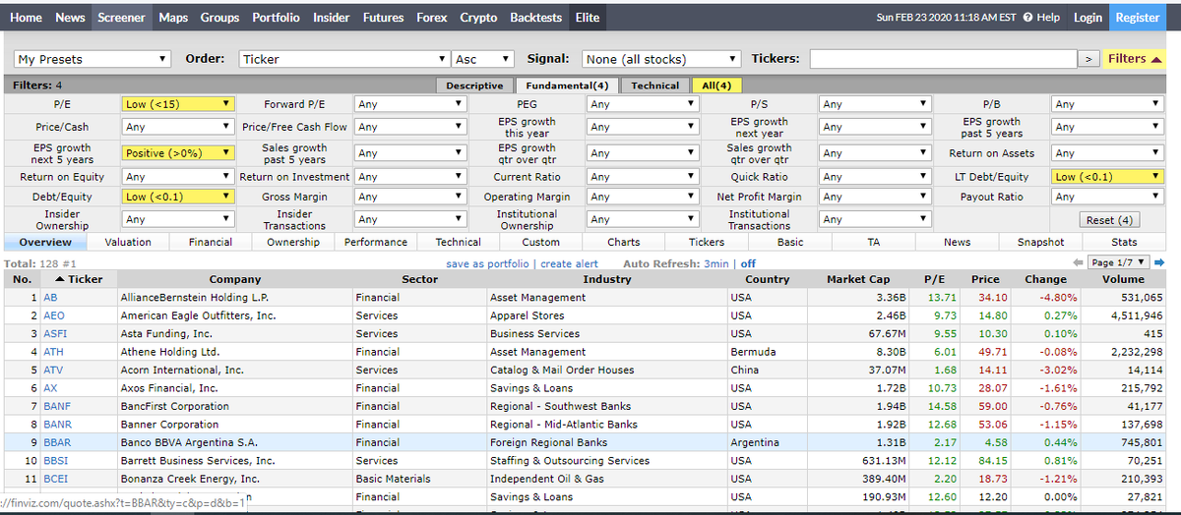1181x515 pixels.
Task: Switch to the Ownership view tab
Action: [293, 242]
